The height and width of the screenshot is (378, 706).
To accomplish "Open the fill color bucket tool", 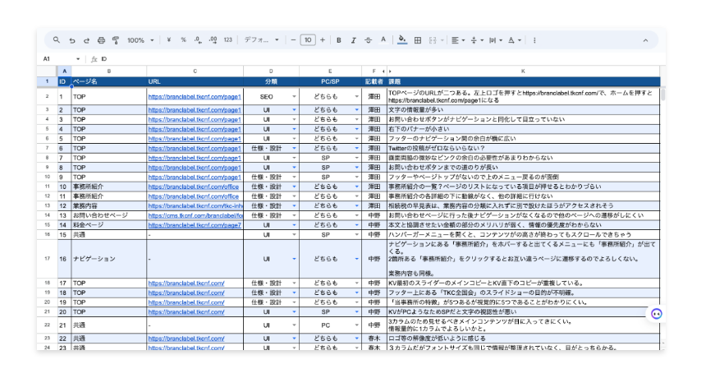I will click(402, 40).
